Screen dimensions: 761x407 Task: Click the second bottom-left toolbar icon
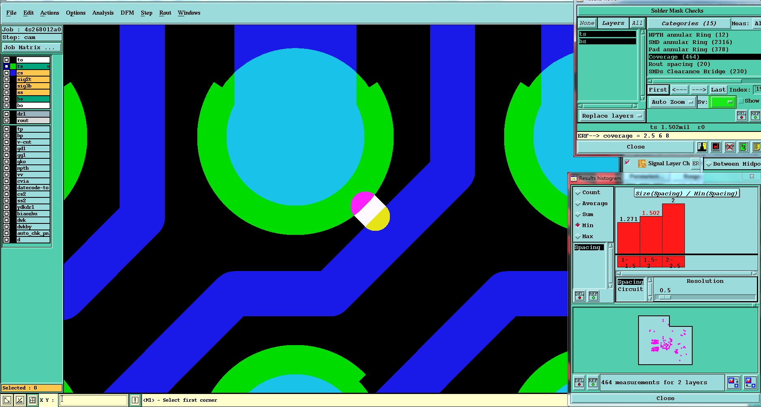tap(20, 400)
